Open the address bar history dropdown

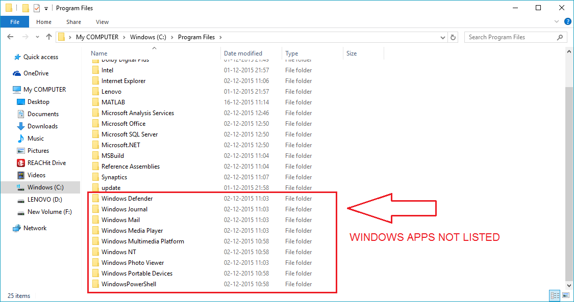pos(442,37)
